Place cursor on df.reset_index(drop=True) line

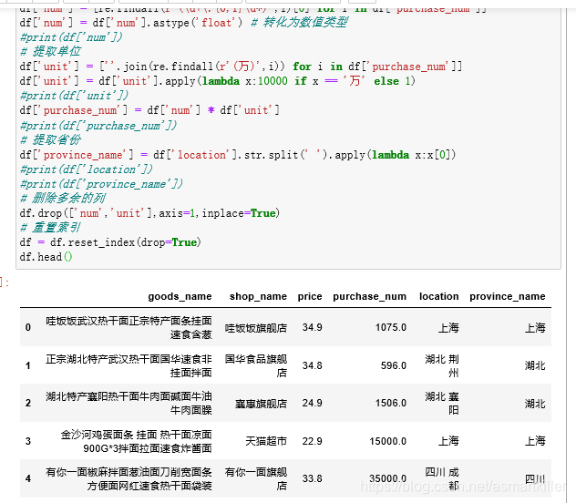pyautogui.click(x=110, y=242)
